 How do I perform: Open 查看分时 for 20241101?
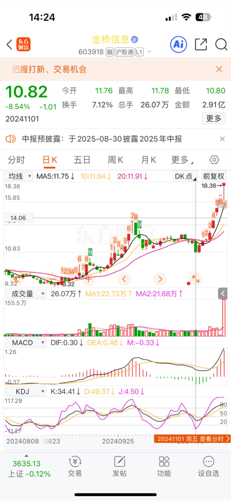[192, 439]
